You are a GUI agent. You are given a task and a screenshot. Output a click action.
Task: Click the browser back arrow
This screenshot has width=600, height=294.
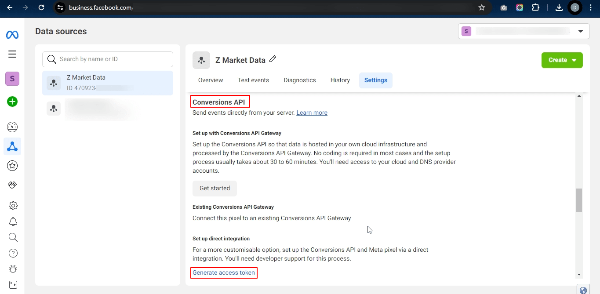pyautogui.click(x=10, y=7)
